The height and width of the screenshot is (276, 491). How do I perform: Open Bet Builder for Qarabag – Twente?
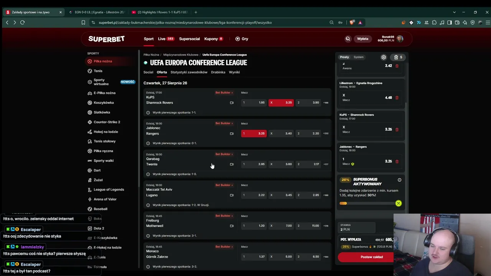coord(224,154)
